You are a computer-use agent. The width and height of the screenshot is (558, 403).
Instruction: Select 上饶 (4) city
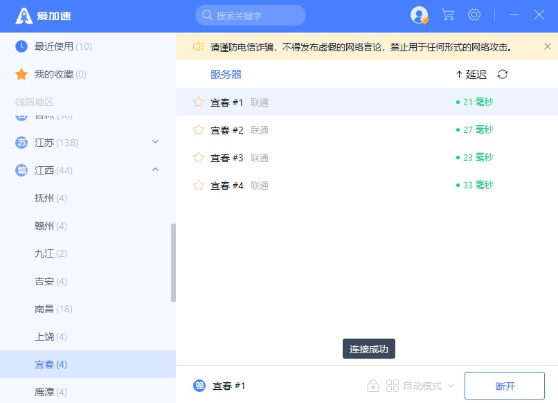(88, 337)
